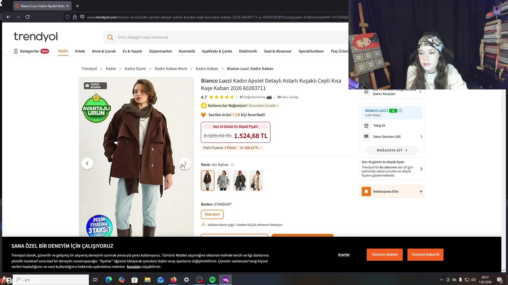Reload the page

tap(27, 17)
